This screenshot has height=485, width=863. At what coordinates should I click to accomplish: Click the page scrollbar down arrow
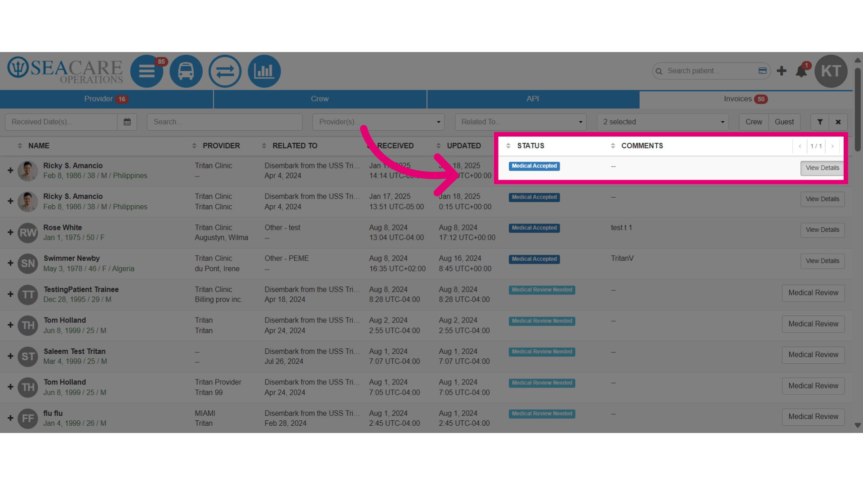click(x=858, y=425)
